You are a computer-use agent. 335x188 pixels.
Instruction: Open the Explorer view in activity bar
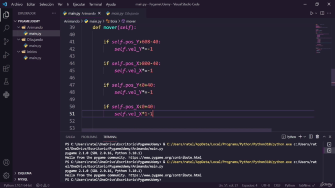click(6, 15)
